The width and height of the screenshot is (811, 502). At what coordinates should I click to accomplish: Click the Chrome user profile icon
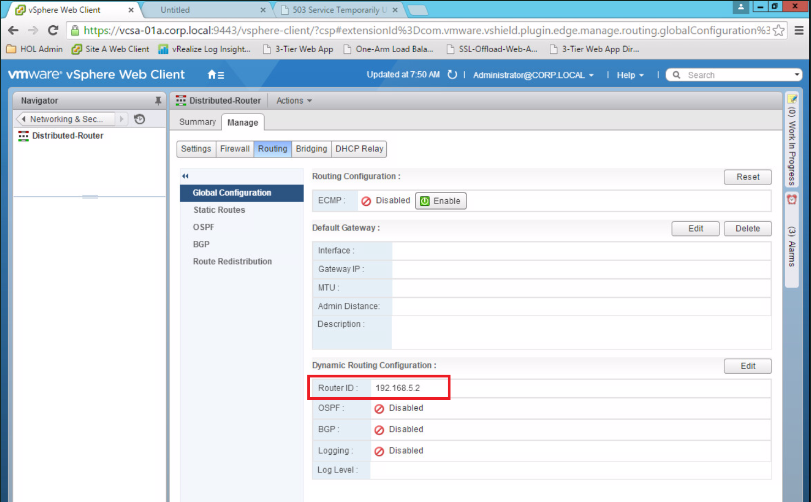pos(741,7)
